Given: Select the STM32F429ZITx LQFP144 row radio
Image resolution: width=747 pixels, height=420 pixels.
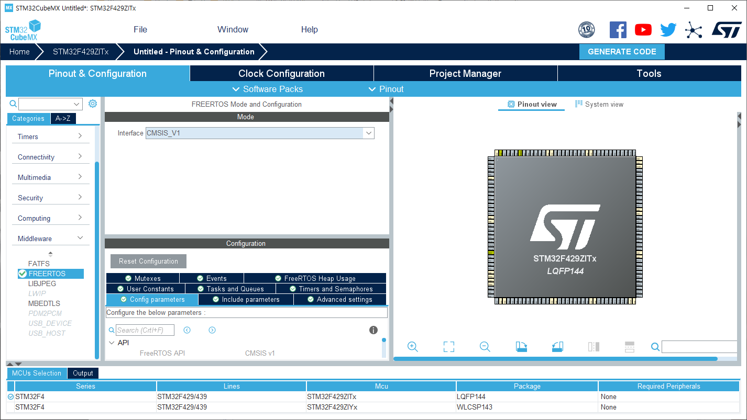Looking at the screenshot, I should [11, 396].
